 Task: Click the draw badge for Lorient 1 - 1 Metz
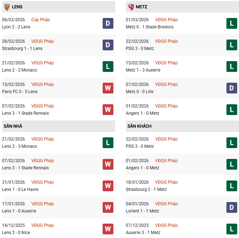click(232, 207)
